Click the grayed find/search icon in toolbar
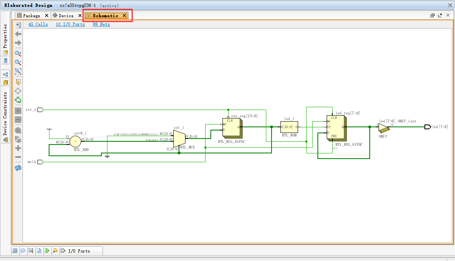The width and height of the screenshot is (455, 261). pyautogui.click(x=18, y=130)
